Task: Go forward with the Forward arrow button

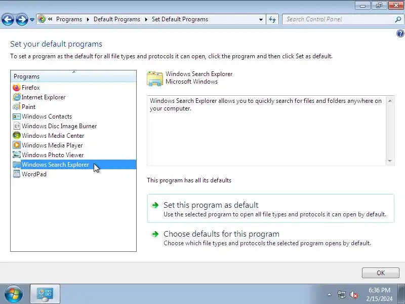Action: pyautogui.click(x=22, y=19)
